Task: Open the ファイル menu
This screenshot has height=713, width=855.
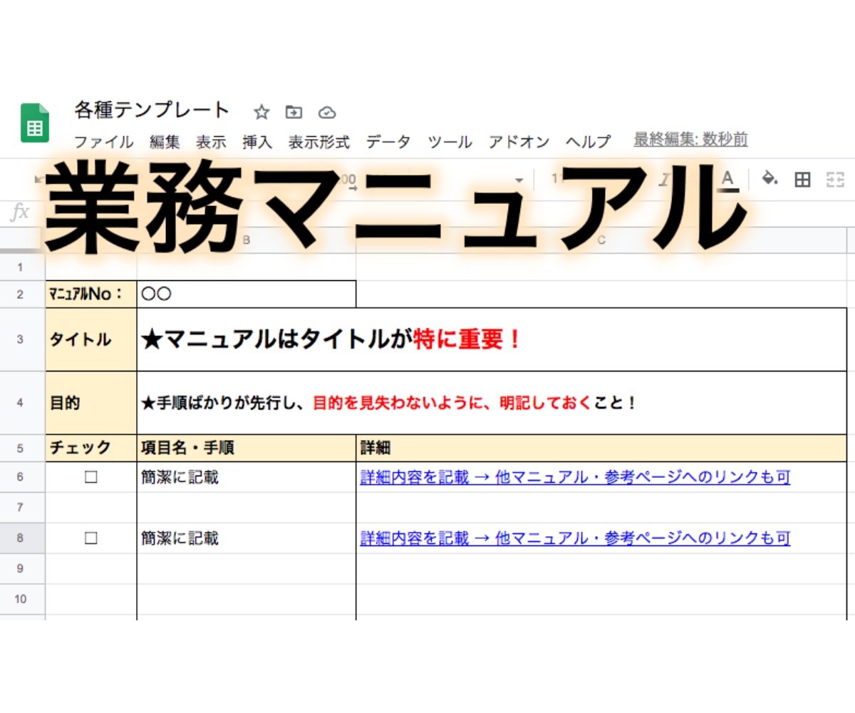Action: (103, 141)
